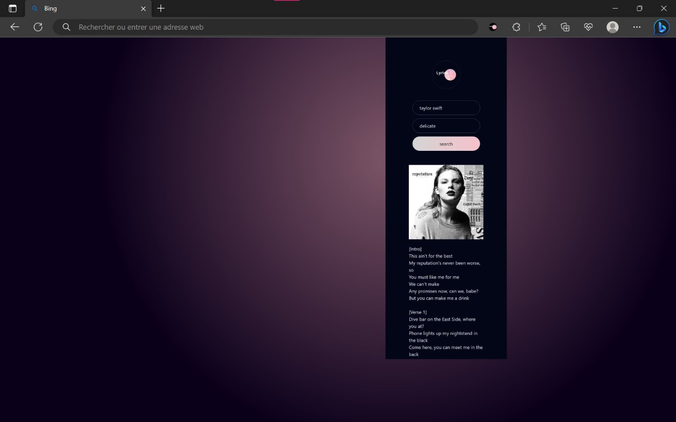Open a new tab with plus button
The height and width of the screenshot is (422, 676).
point(161,8)
